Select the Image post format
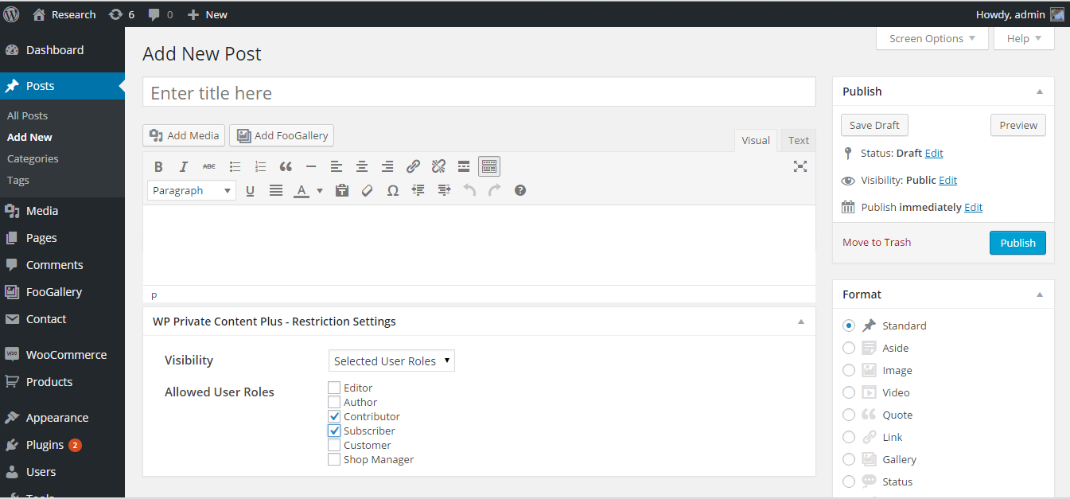The image size is (1070, 499). point(849,370)
